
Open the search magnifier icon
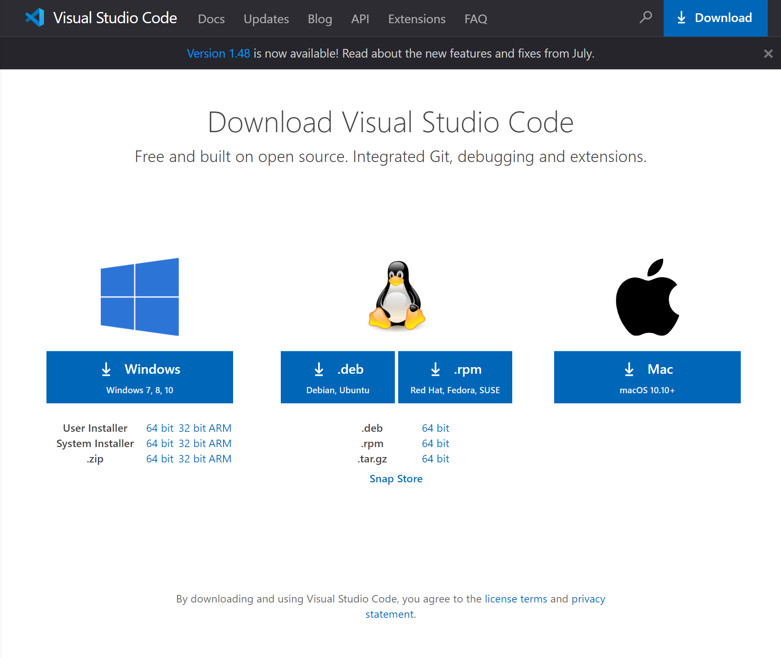[x=645, y=17]
